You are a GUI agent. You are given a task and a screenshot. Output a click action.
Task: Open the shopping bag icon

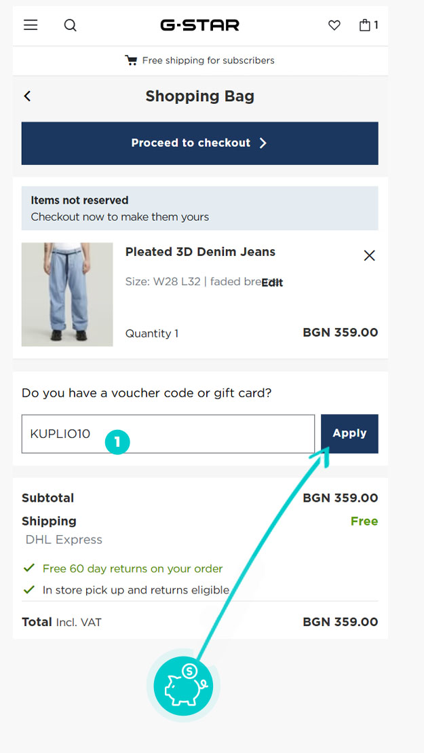(x=367, y=26)
